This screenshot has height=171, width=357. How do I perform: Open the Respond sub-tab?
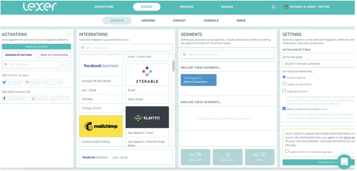tap(148, 21)
